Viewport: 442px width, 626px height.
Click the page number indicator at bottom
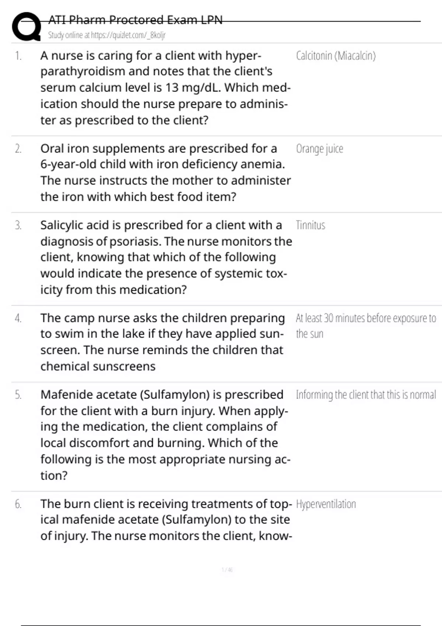pyautogui.click(x=227, y=570)
